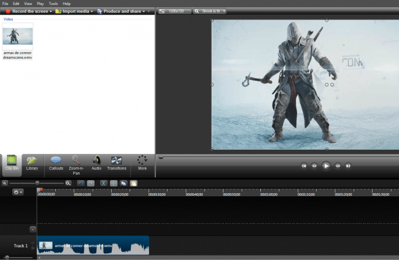The image size is (399, 260).
Task: Click Import media button
Action: coord(72,11)
